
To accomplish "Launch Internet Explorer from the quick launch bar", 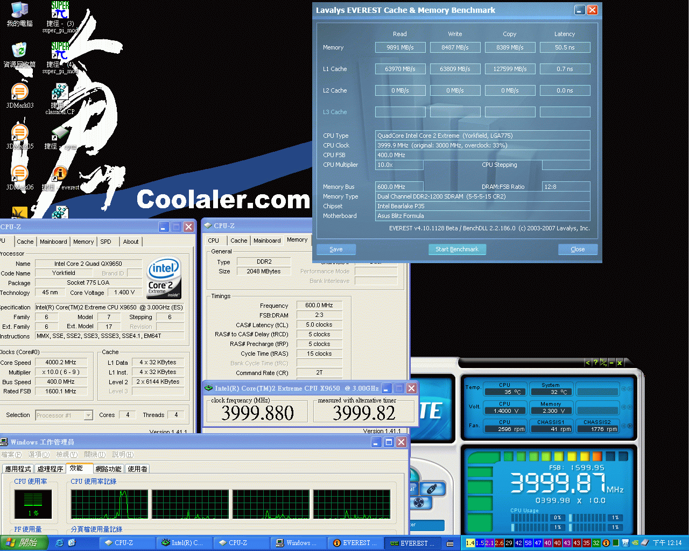I will tap(60, 543).
